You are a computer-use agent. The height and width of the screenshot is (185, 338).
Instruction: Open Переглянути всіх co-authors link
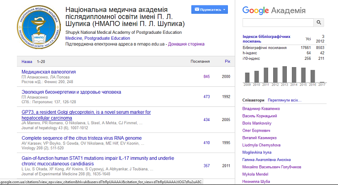(x=285, y=100)
